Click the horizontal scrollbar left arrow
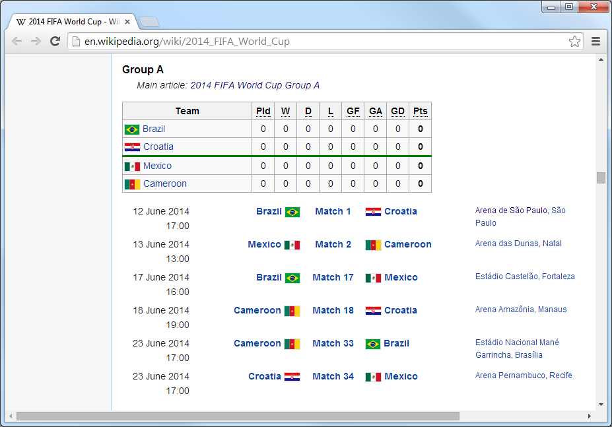This screenshot has width=612, height=427. [11, 416]
